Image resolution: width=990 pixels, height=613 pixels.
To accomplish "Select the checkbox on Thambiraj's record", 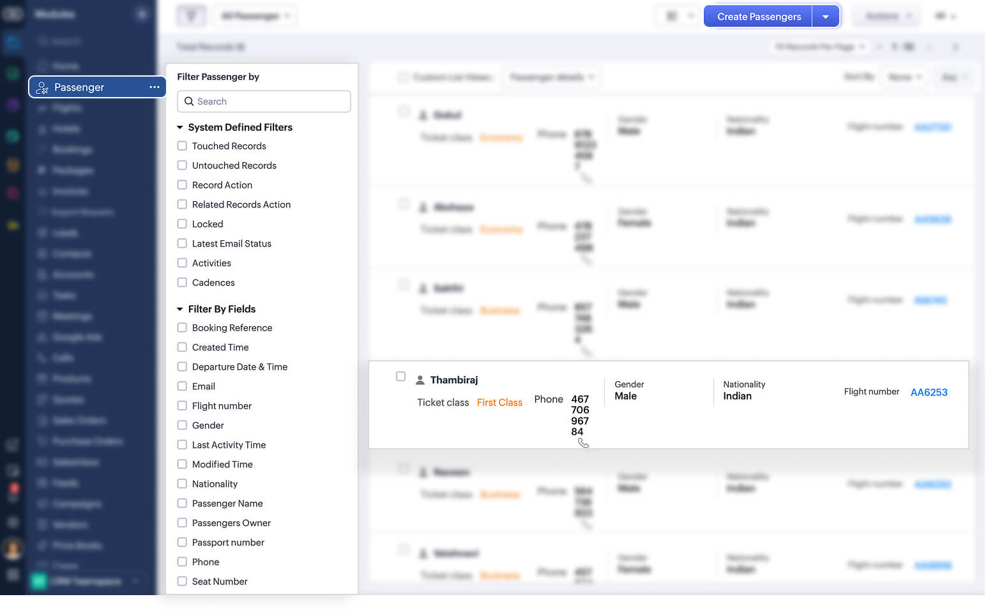I will click(401, 376).
